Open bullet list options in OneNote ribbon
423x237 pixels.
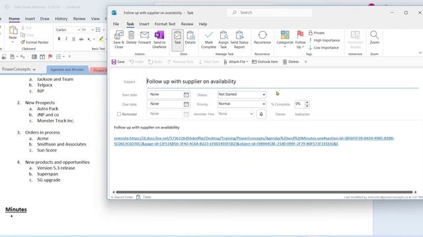point(104,30)
